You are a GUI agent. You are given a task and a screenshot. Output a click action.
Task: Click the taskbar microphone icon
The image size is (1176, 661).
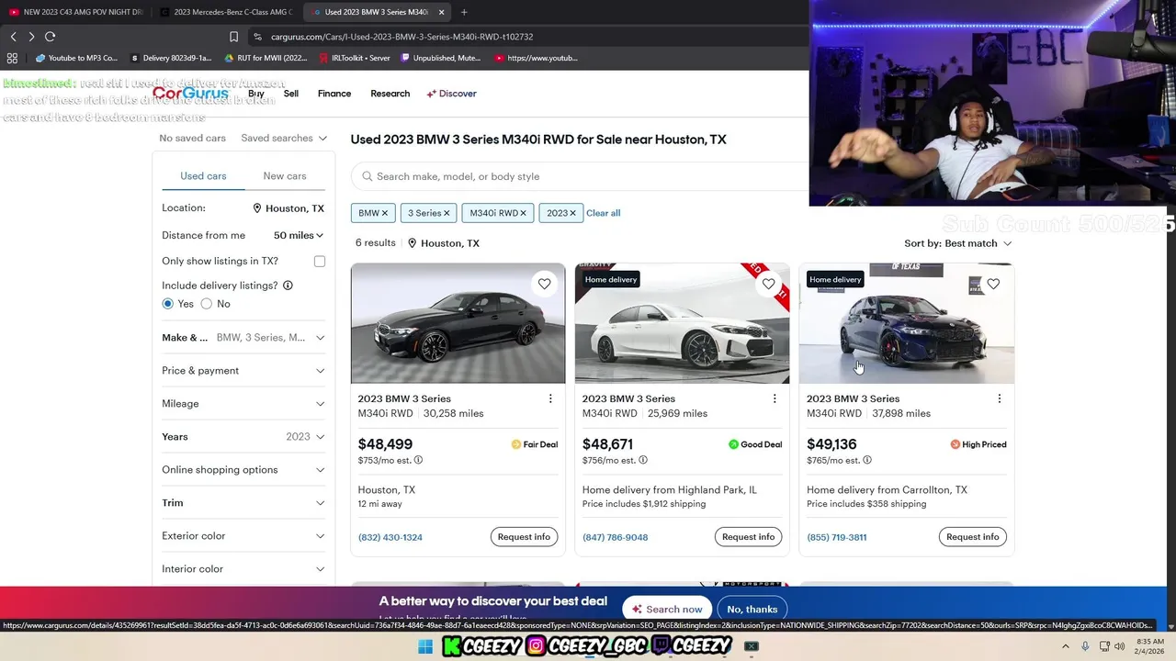1085,646
